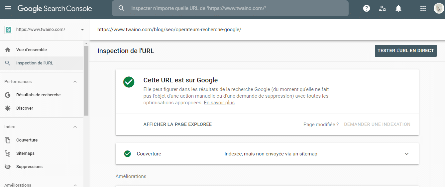Viewport: 445px width, 187px height.
Task: Collapse the Performances section
Action: point(75,82)
